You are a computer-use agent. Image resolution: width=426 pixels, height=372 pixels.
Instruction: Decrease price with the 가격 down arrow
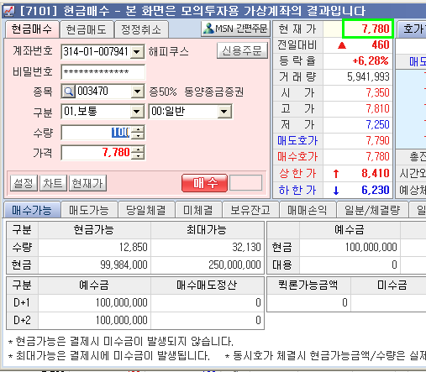pos(138,156)
